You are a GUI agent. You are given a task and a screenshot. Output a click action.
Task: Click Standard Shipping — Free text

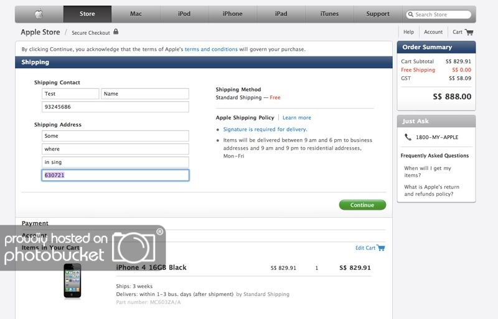click(248, 97)
